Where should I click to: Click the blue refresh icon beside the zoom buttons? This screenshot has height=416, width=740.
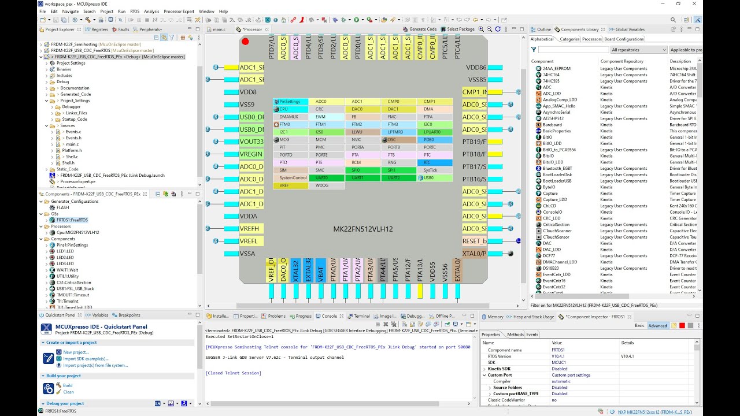tap(498, 29)
